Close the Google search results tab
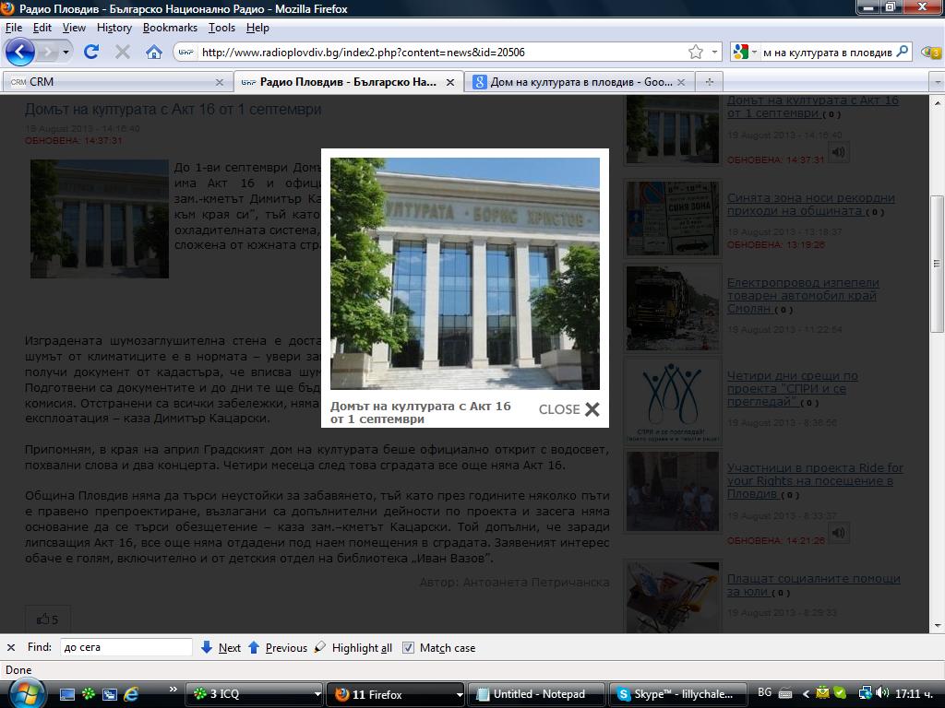 pos(681,82)
